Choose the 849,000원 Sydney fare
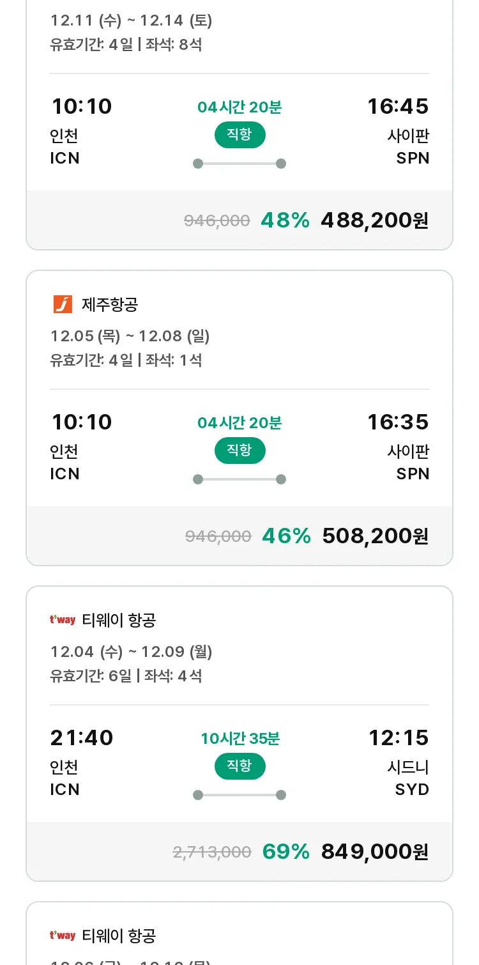The width and height of the screenshot is (479, 965). click(374, 852)
